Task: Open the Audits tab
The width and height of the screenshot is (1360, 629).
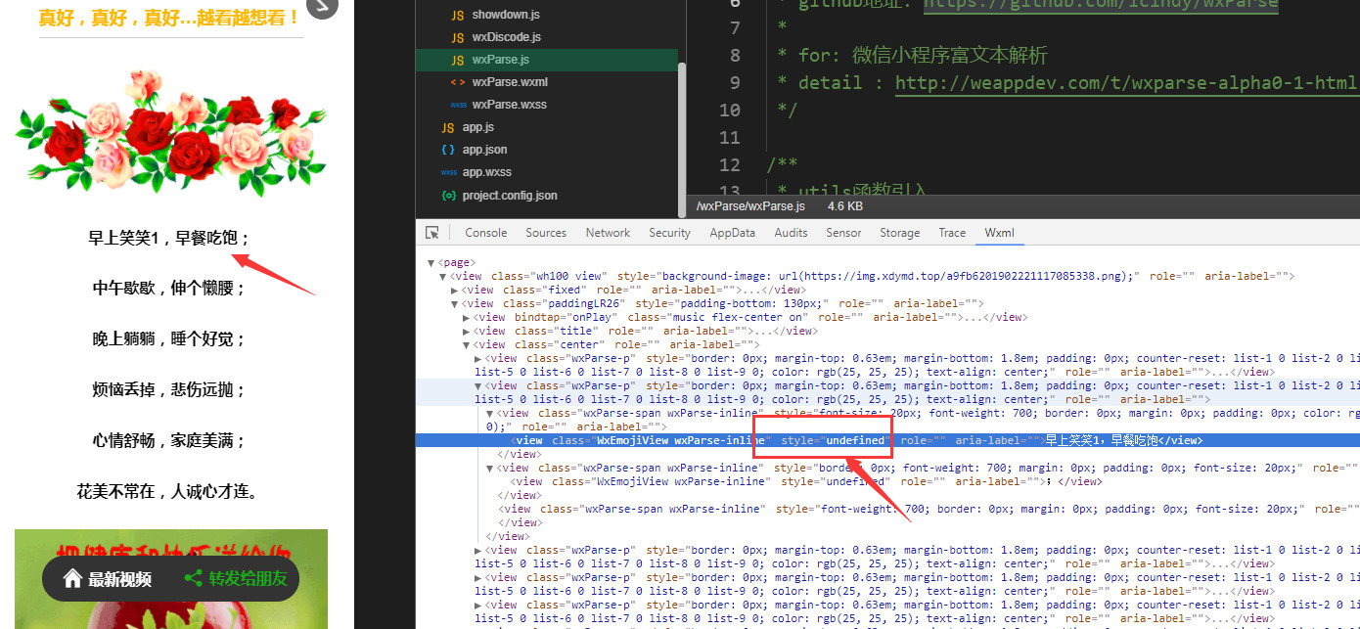Action: [x=791, y=233]
